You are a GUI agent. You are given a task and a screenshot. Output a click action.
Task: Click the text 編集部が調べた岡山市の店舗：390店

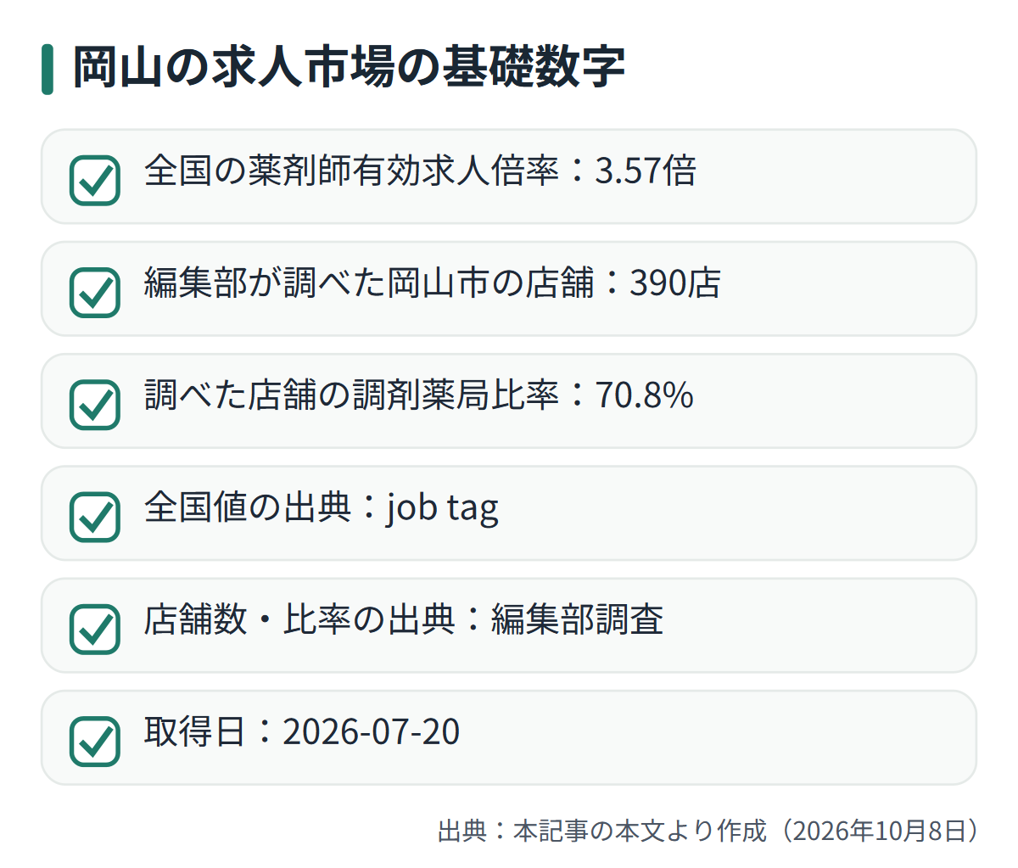tap(433, 283)
